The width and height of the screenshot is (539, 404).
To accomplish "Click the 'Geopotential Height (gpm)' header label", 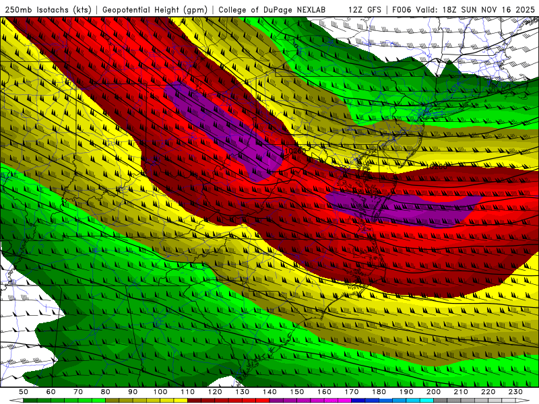I will pos(155,9).
